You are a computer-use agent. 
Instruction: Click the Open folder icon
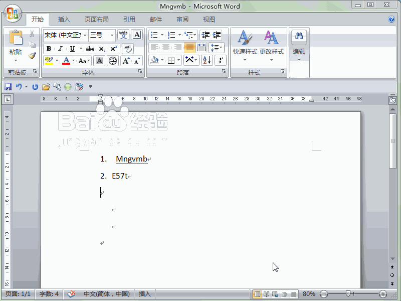point(46,87)
